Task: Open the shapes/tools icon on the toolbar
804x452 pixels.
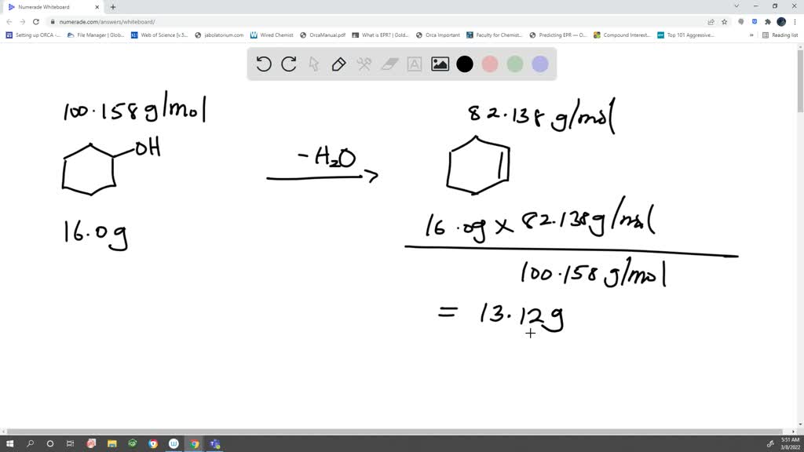Action: (x=364, y=64)
